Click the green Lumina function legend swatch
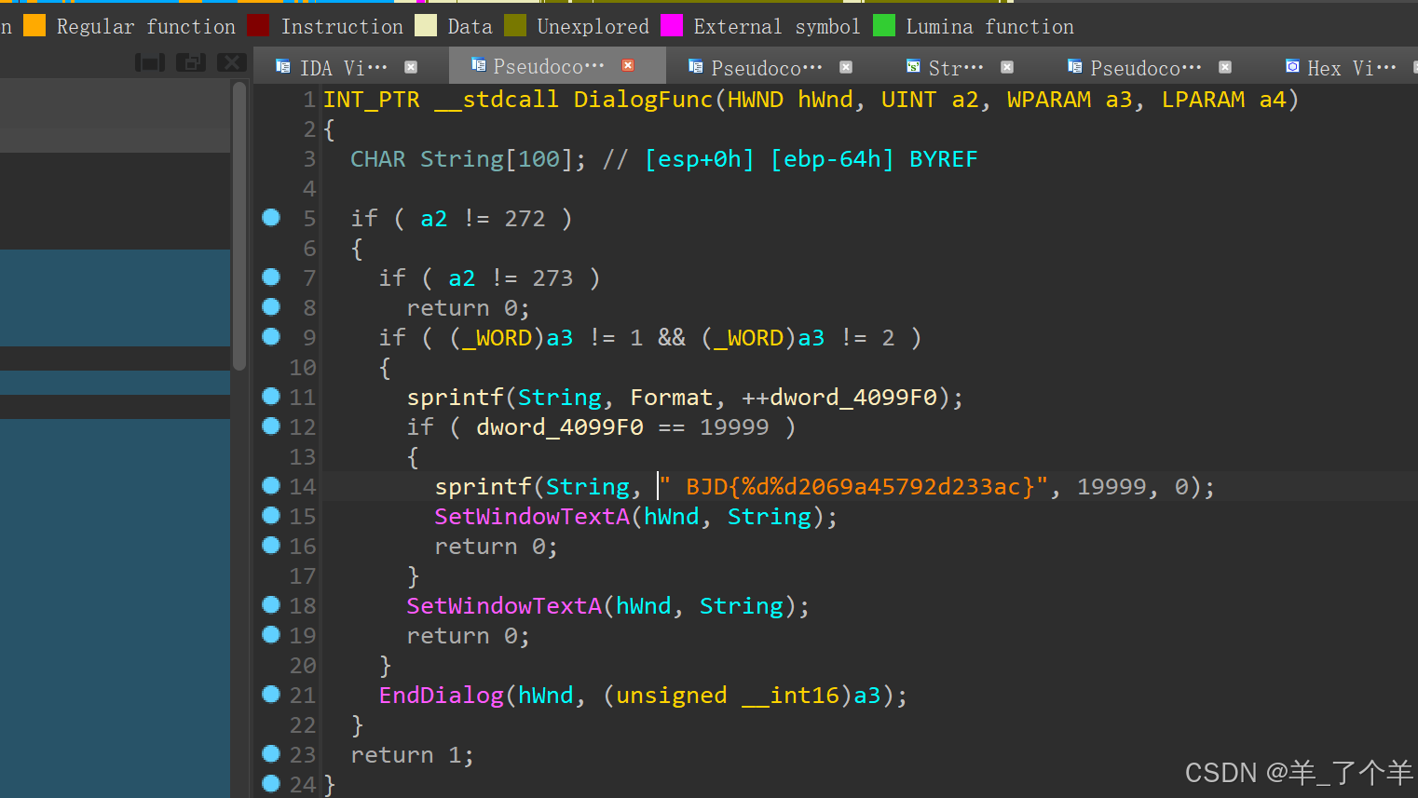 [884, 25]
